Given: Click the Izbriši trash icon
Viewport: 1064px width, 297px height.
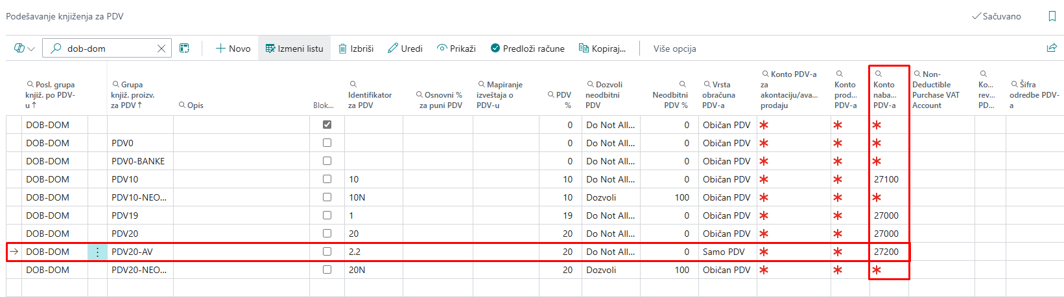Looking at the screenshot, I should coord(343,49).
